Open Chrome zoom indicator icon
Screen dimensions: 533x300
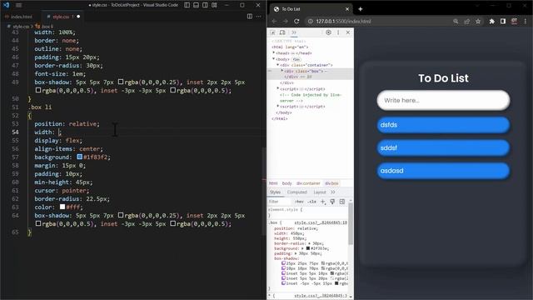pos(456,21)
